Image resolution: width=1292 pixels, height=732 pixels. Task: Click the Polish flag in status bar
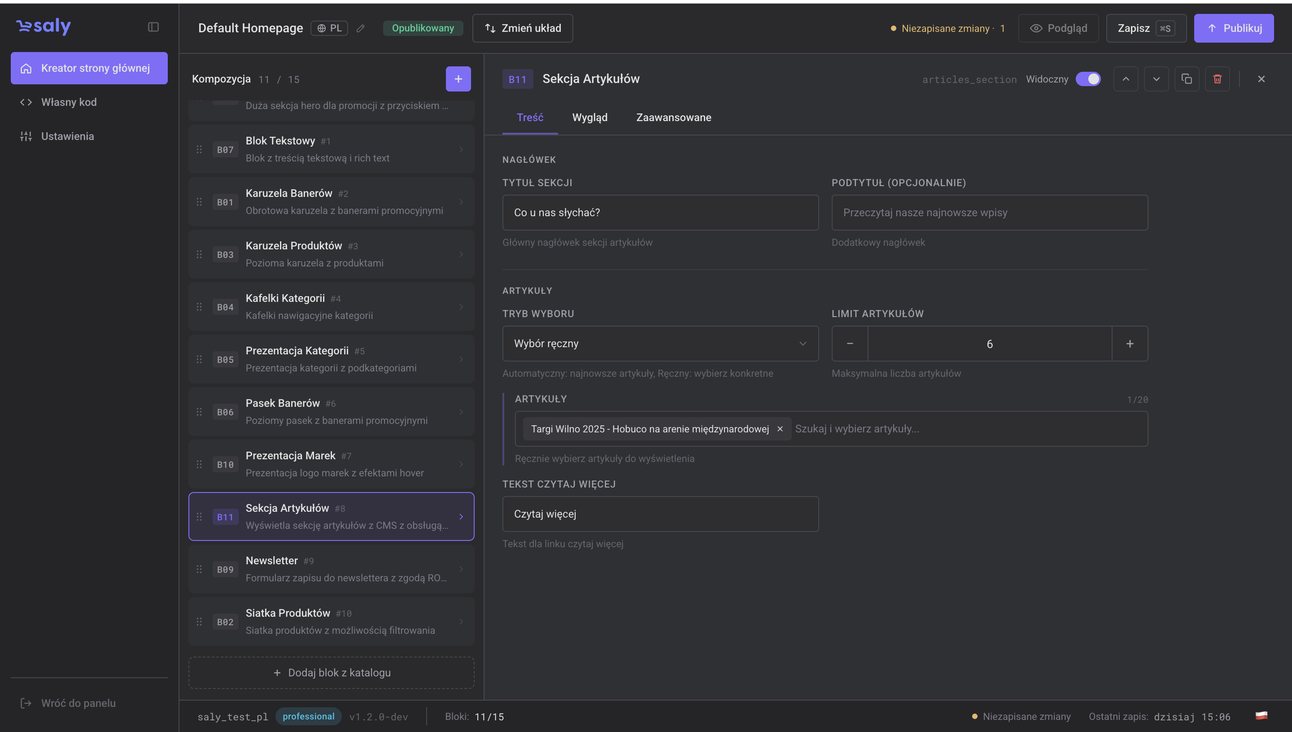1261,716
